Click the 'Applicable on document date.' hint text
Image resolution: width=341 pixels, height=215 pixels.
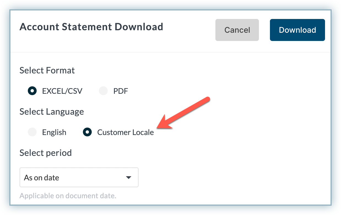point(68,196)
